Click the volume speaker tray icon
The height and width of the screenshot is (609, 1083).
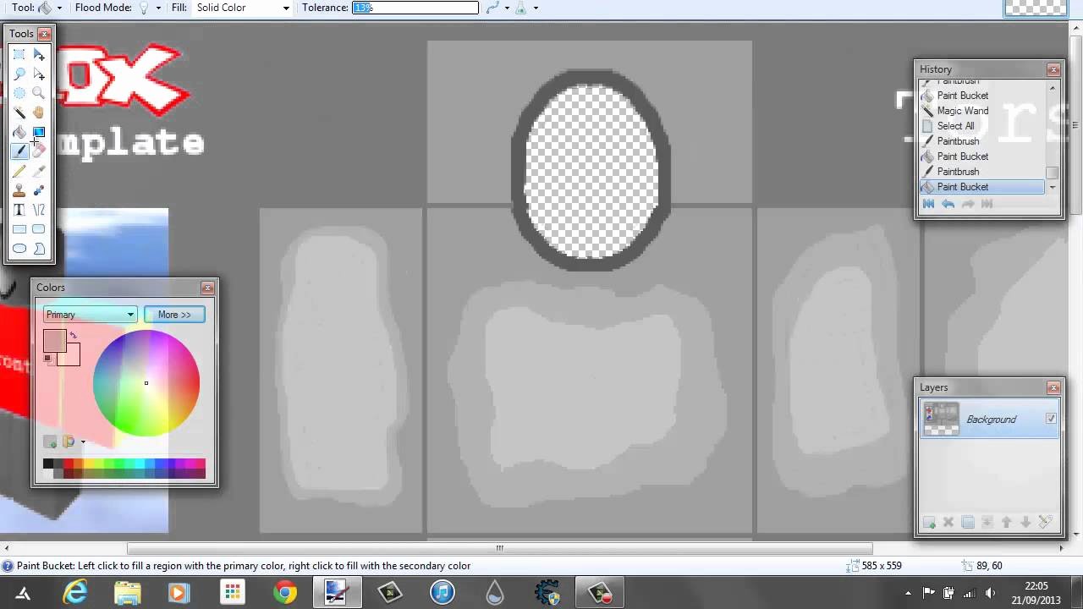pyautogui.click(x=990, y=593)
